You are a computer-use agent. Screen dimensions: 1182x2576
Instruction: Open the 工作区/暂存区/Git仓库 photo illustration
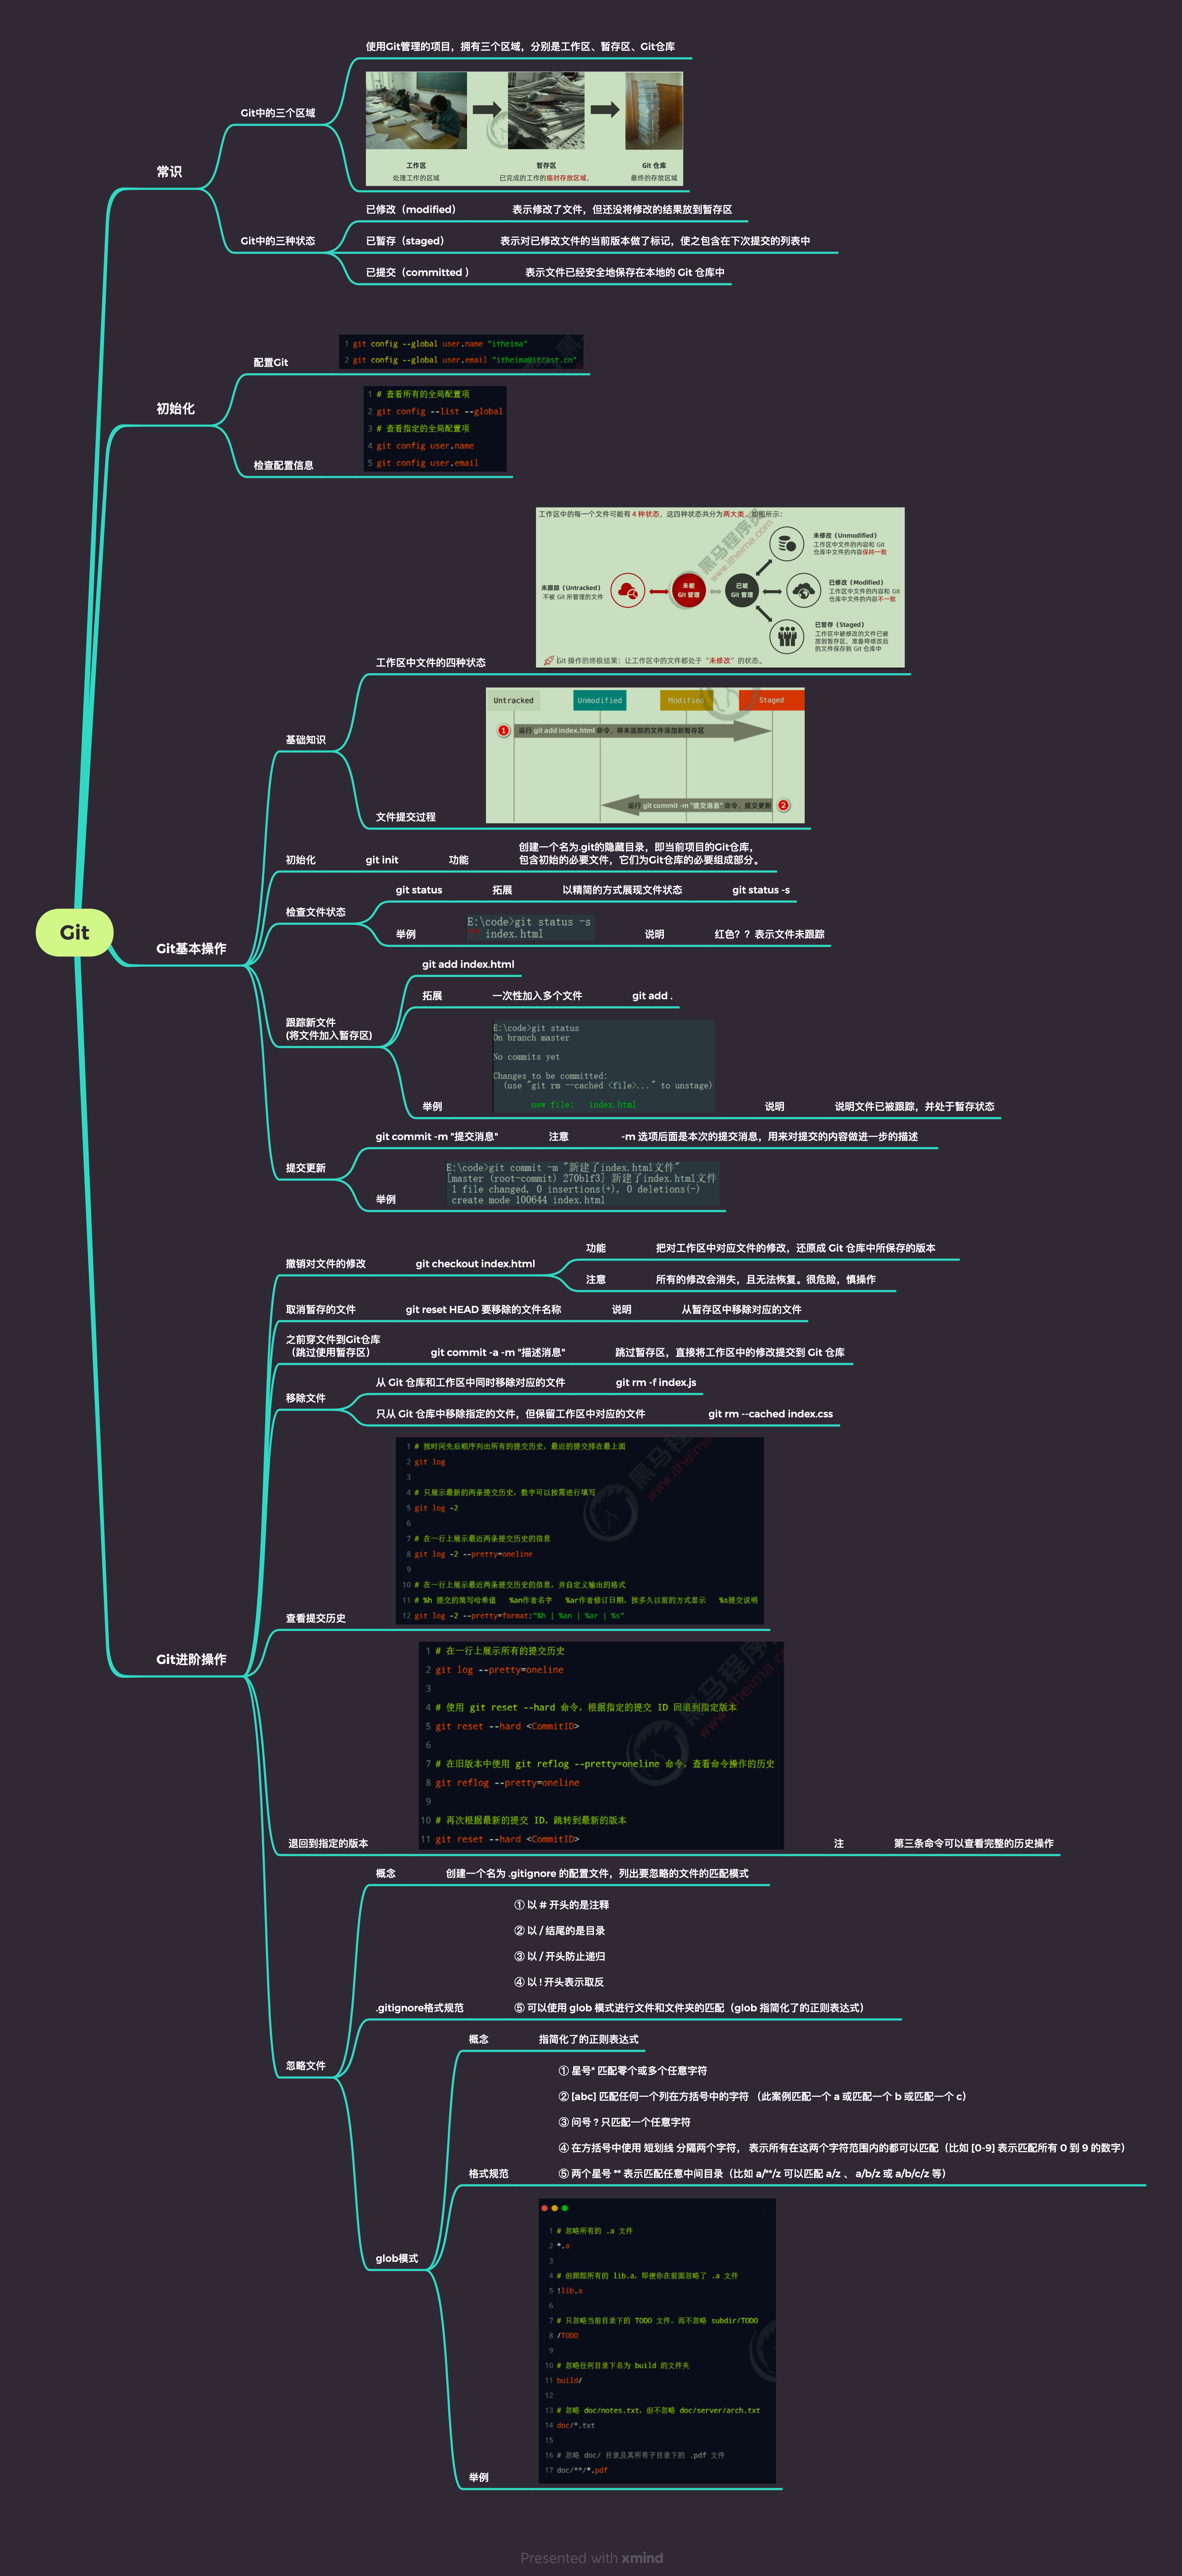524,129
